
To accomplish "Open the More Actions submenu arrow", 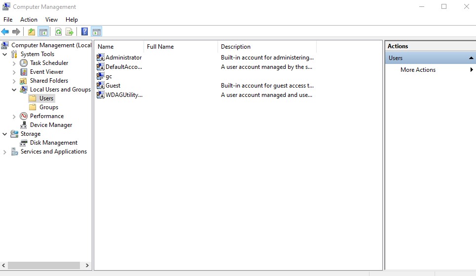I will [x=472, y=69].
